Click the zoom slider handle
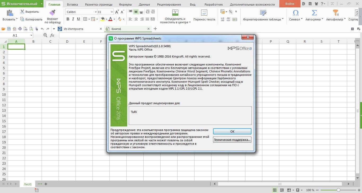362x193 pixels. click(338, 190)
